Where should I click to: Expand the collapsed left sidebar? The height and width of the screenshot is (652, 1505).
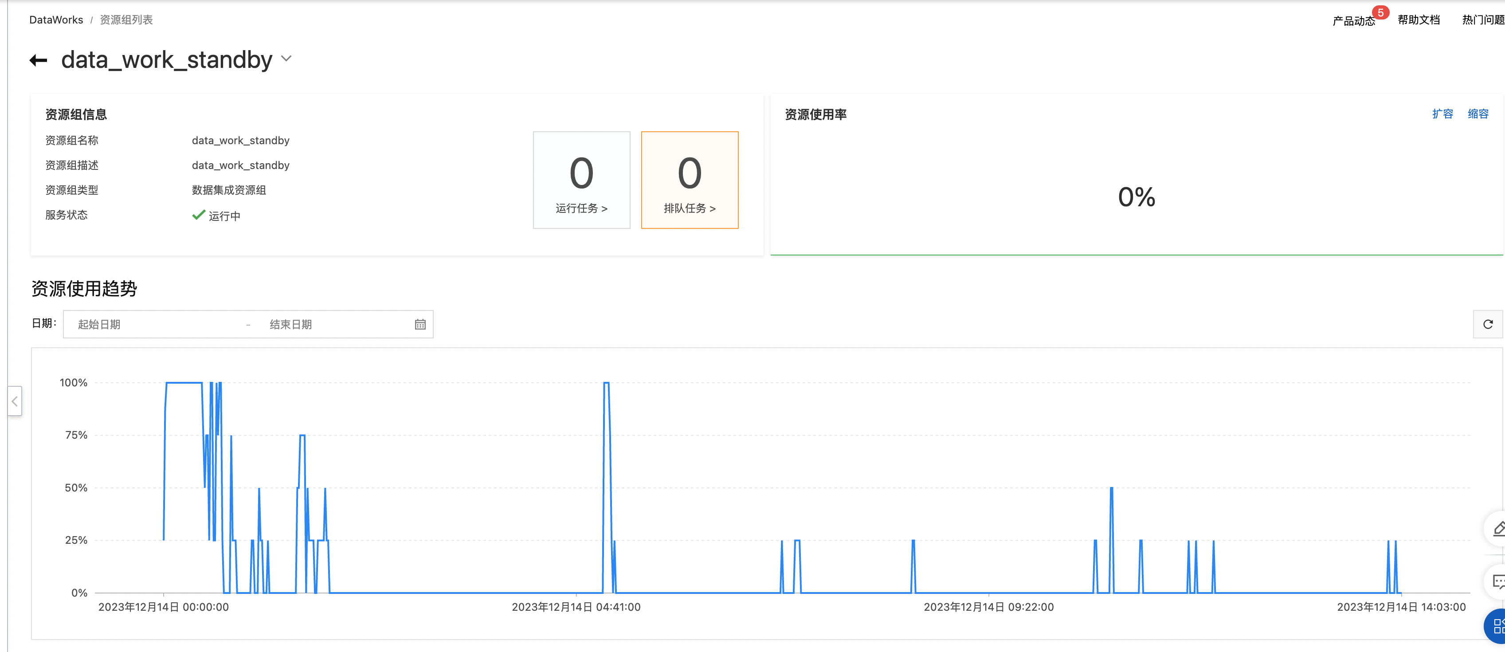click(x=15, y=401)
